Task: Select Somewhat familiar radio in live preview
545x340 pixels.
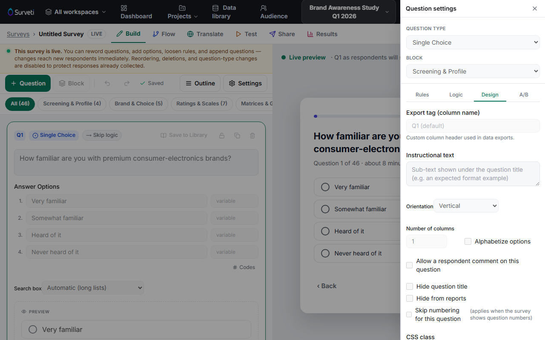Action: point(325,209)
